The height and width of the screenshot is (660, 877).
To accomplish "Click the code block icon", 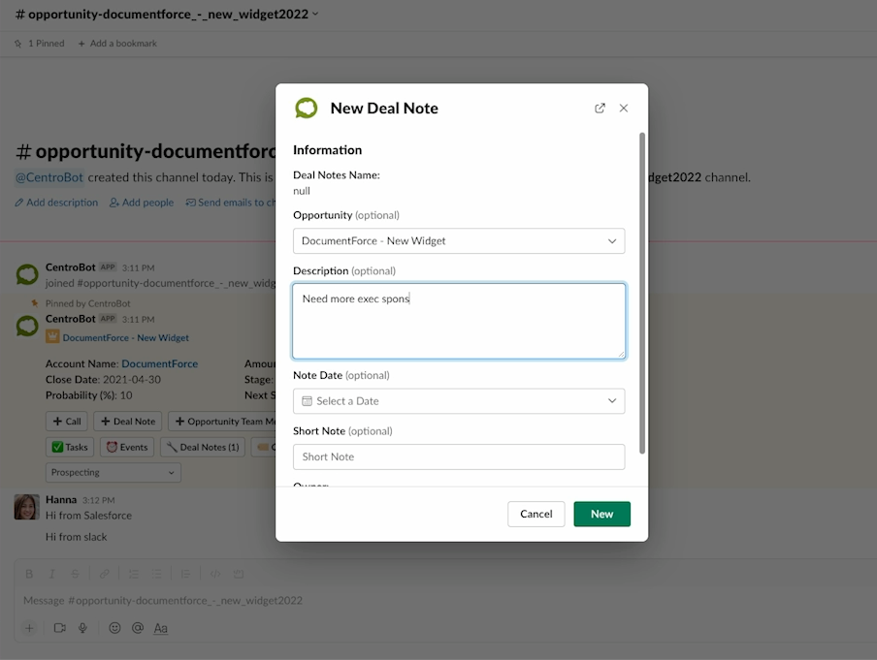I will point(239,574).
